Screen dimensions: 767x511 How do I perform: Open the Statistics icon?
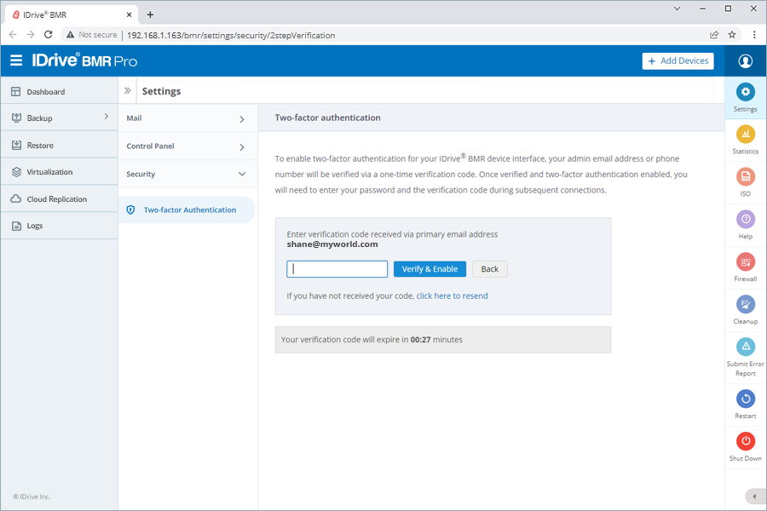click(745, 134)
